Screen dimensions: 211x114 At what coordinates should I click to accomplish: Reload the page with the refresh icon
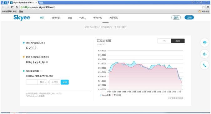click(x=12, y=7)
